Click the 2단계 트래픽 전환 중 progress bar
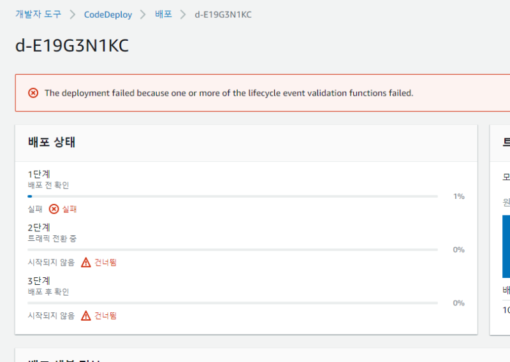This screenshot has width=510, height=362. (233, 250)
